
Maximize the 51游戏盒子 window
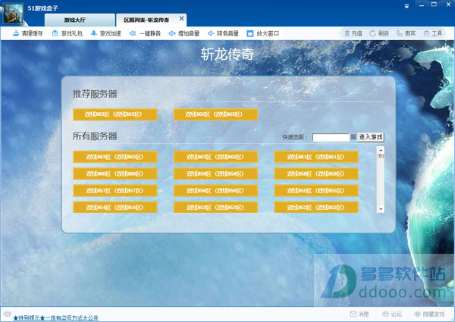(434, 5)
